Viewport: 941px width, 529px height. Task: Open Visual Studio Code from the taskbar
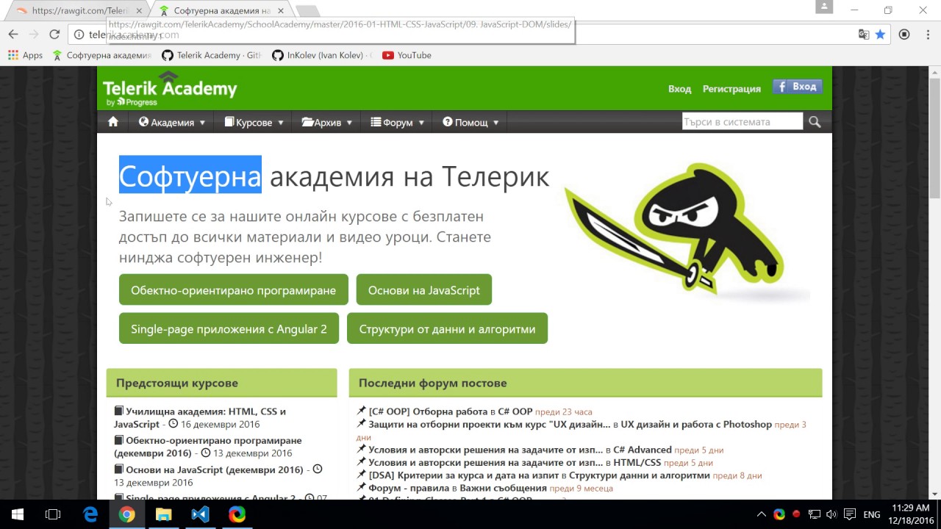(200, 514)
